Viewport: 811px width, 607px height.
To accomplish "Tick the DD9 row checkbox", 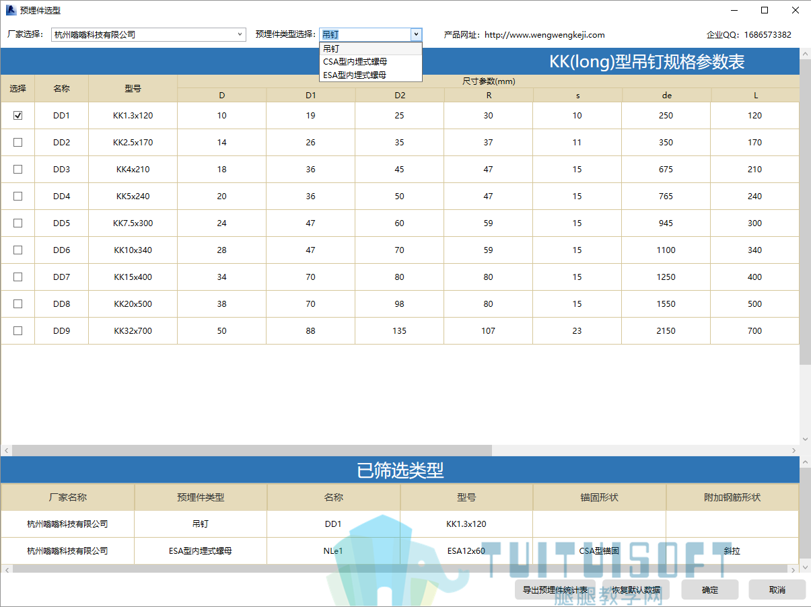I will (x=18, y=330).
